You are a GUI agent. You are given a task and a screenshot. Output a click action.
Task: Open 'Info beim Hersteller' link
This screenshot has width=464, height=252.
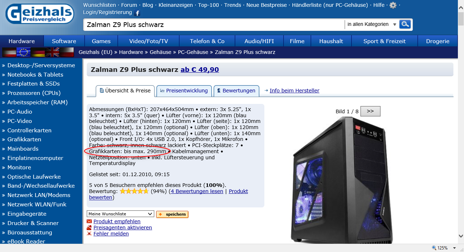tap(295, 91)
